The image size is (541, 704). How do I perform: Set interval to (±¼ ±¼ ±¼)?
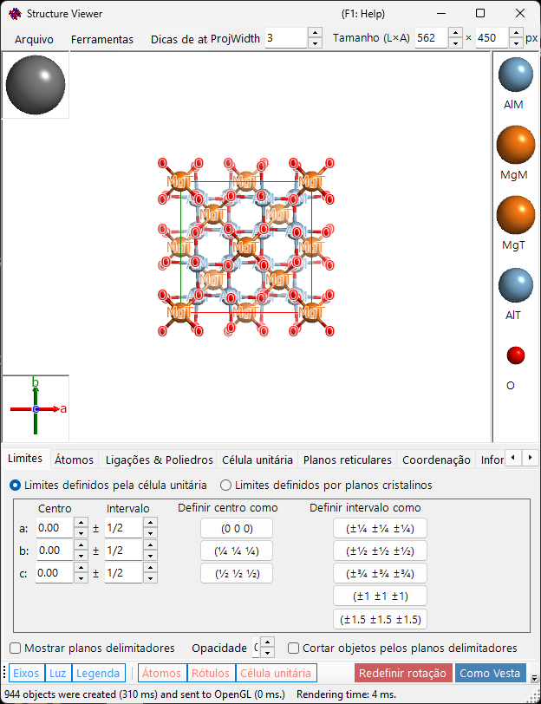click(380, 529)
